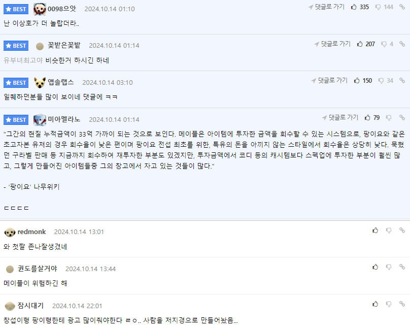Open redmonk's profile avatar
The width and height of the screenshot is (410, 330).
pyautogui.click(x=10, y=232)
